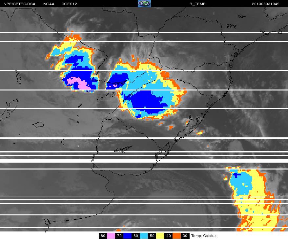Click the -80 legend label
This screenshot has width=288, height=239.
click(x=103, y=236)
